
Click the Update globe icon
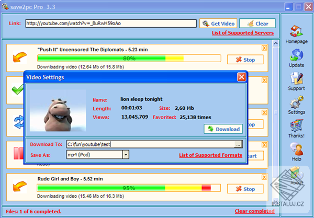(x=296, y=55)
